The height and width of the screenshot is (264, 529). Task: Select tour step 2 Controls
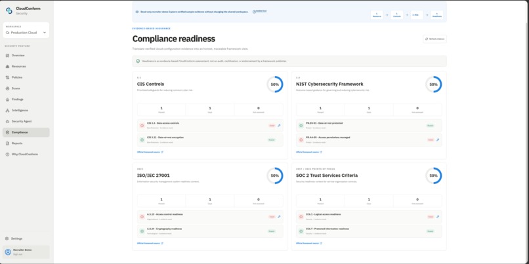pos(396,15)
